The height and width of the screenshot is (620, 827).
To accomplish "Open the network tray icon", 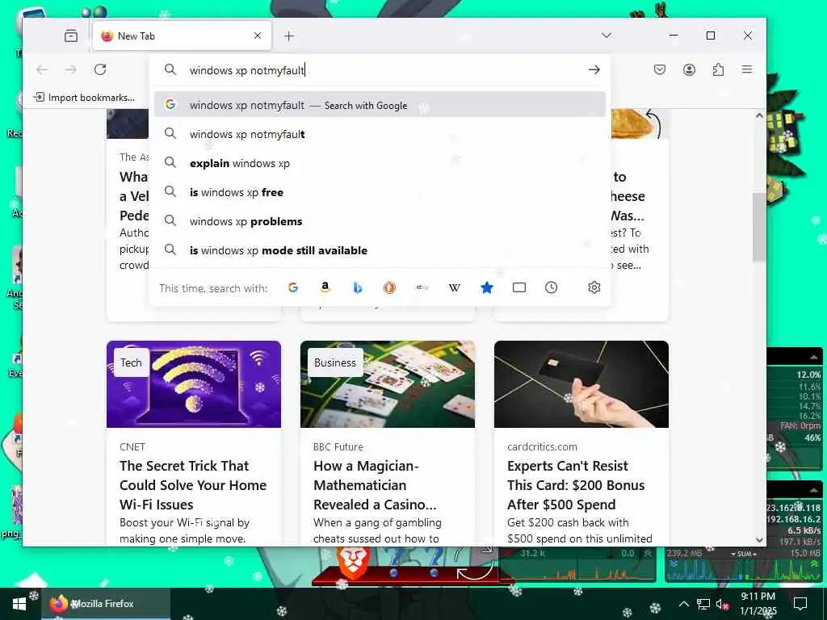I will (703, 604).
